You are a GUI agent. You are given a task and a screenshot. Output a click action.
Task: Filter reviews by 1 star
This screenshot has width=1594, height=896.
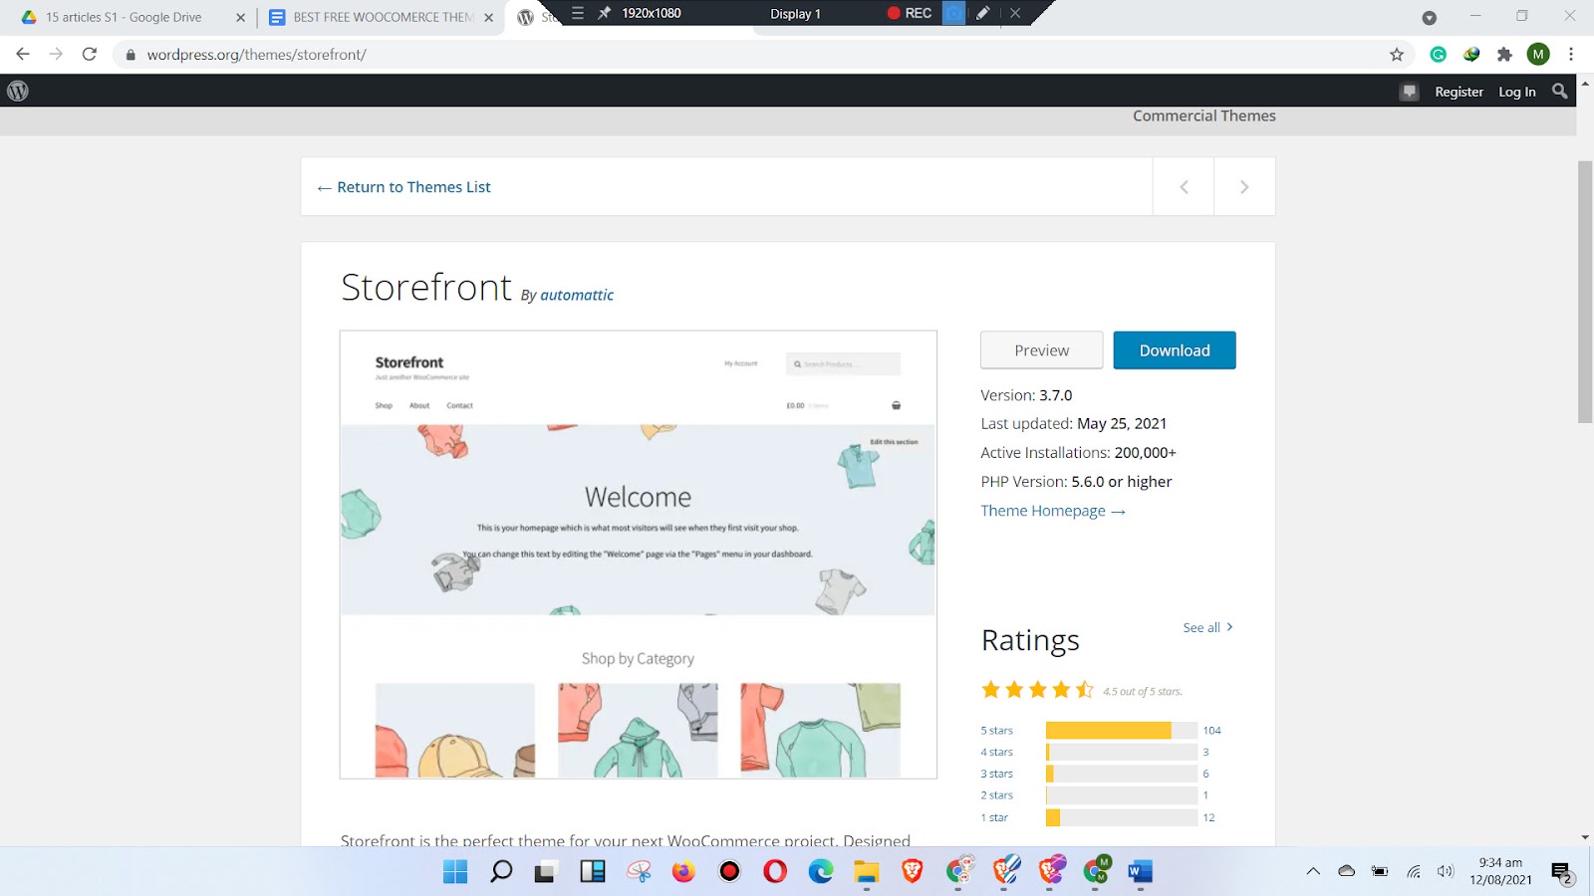[x=994, y=817]
